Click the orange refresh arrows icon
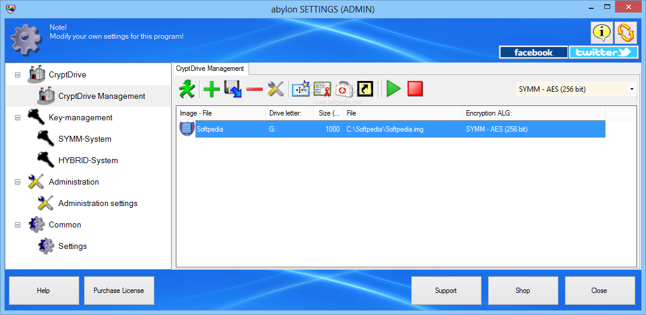Screen dimensions: 646x315 [626, 33]
